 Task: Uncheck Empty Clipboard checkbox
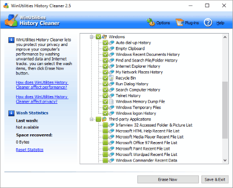(x=105, y=49)
